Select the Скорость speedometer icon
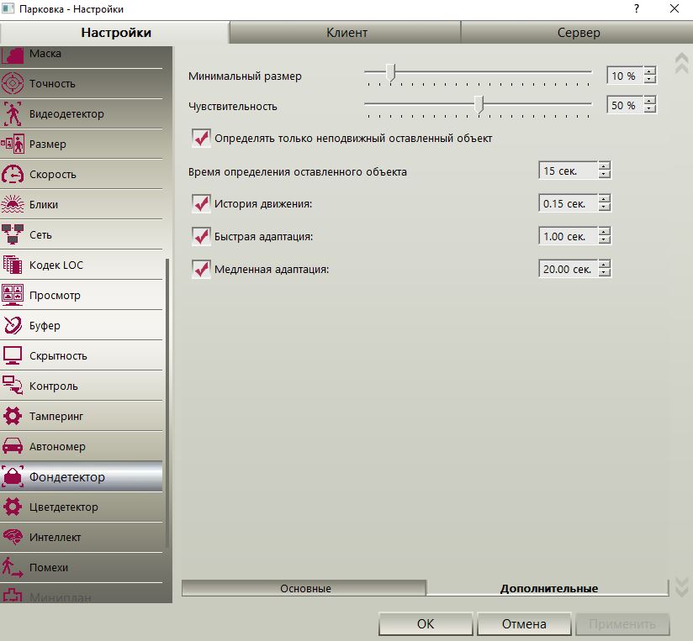 tap(13, 174)
